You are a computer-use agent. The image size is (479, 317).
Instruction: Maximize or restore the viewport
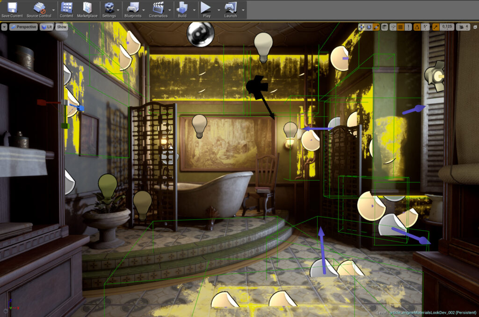(475, 27)
